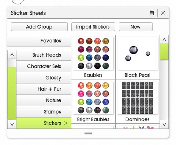The width and height of the screenshot is (176, 145).
Task: Click the group list scroll up arrow
Action: point(12,55)
